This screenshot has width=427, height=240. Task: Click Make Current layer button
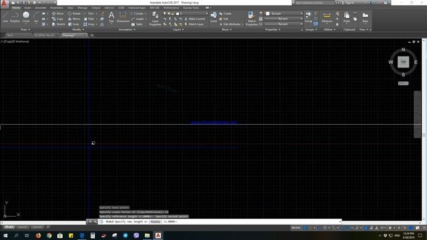coord(195,19)
